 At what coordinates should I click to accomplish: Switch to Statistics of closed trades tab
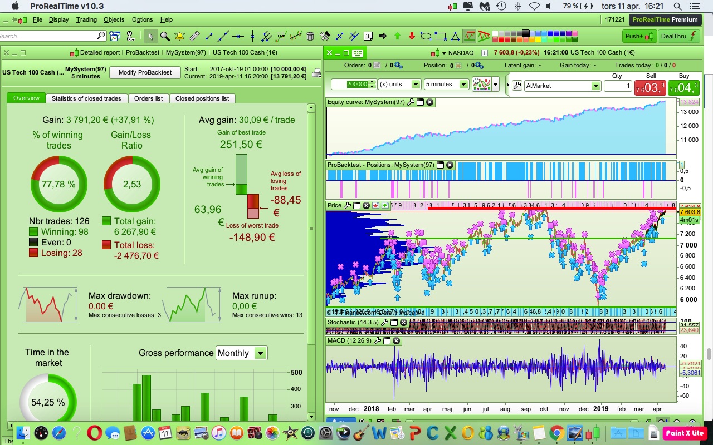[86, 98]
